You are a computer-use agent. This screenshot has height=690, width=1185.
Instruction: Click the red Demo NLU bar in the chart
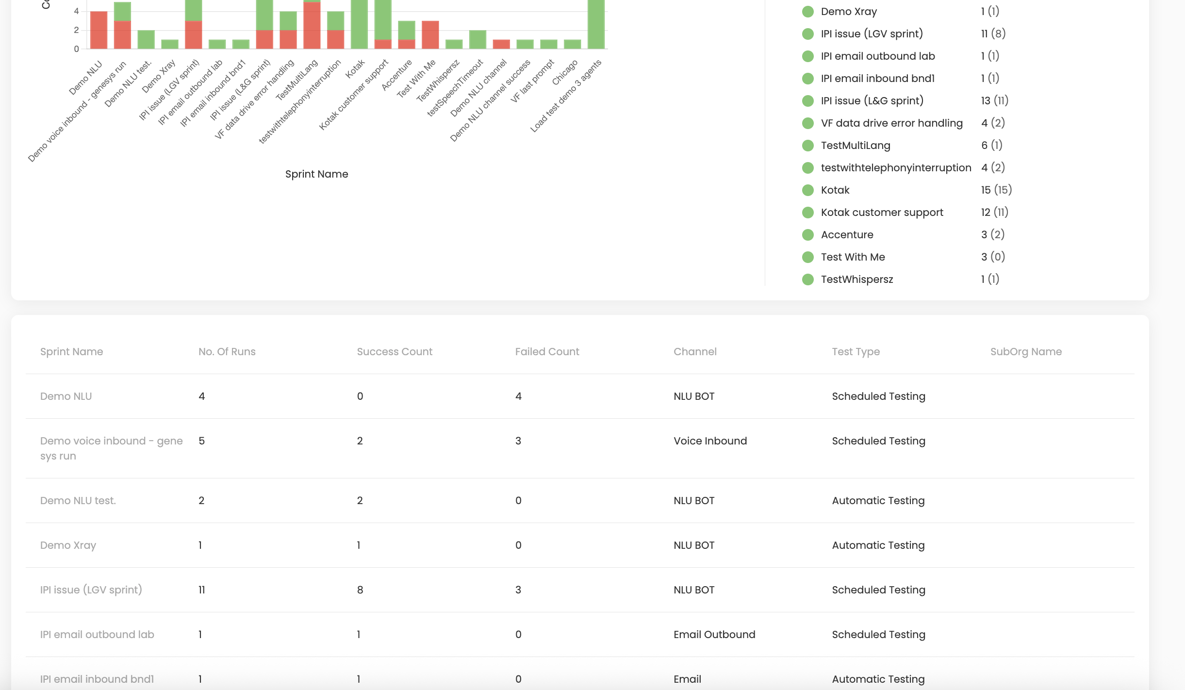[99, 30]
